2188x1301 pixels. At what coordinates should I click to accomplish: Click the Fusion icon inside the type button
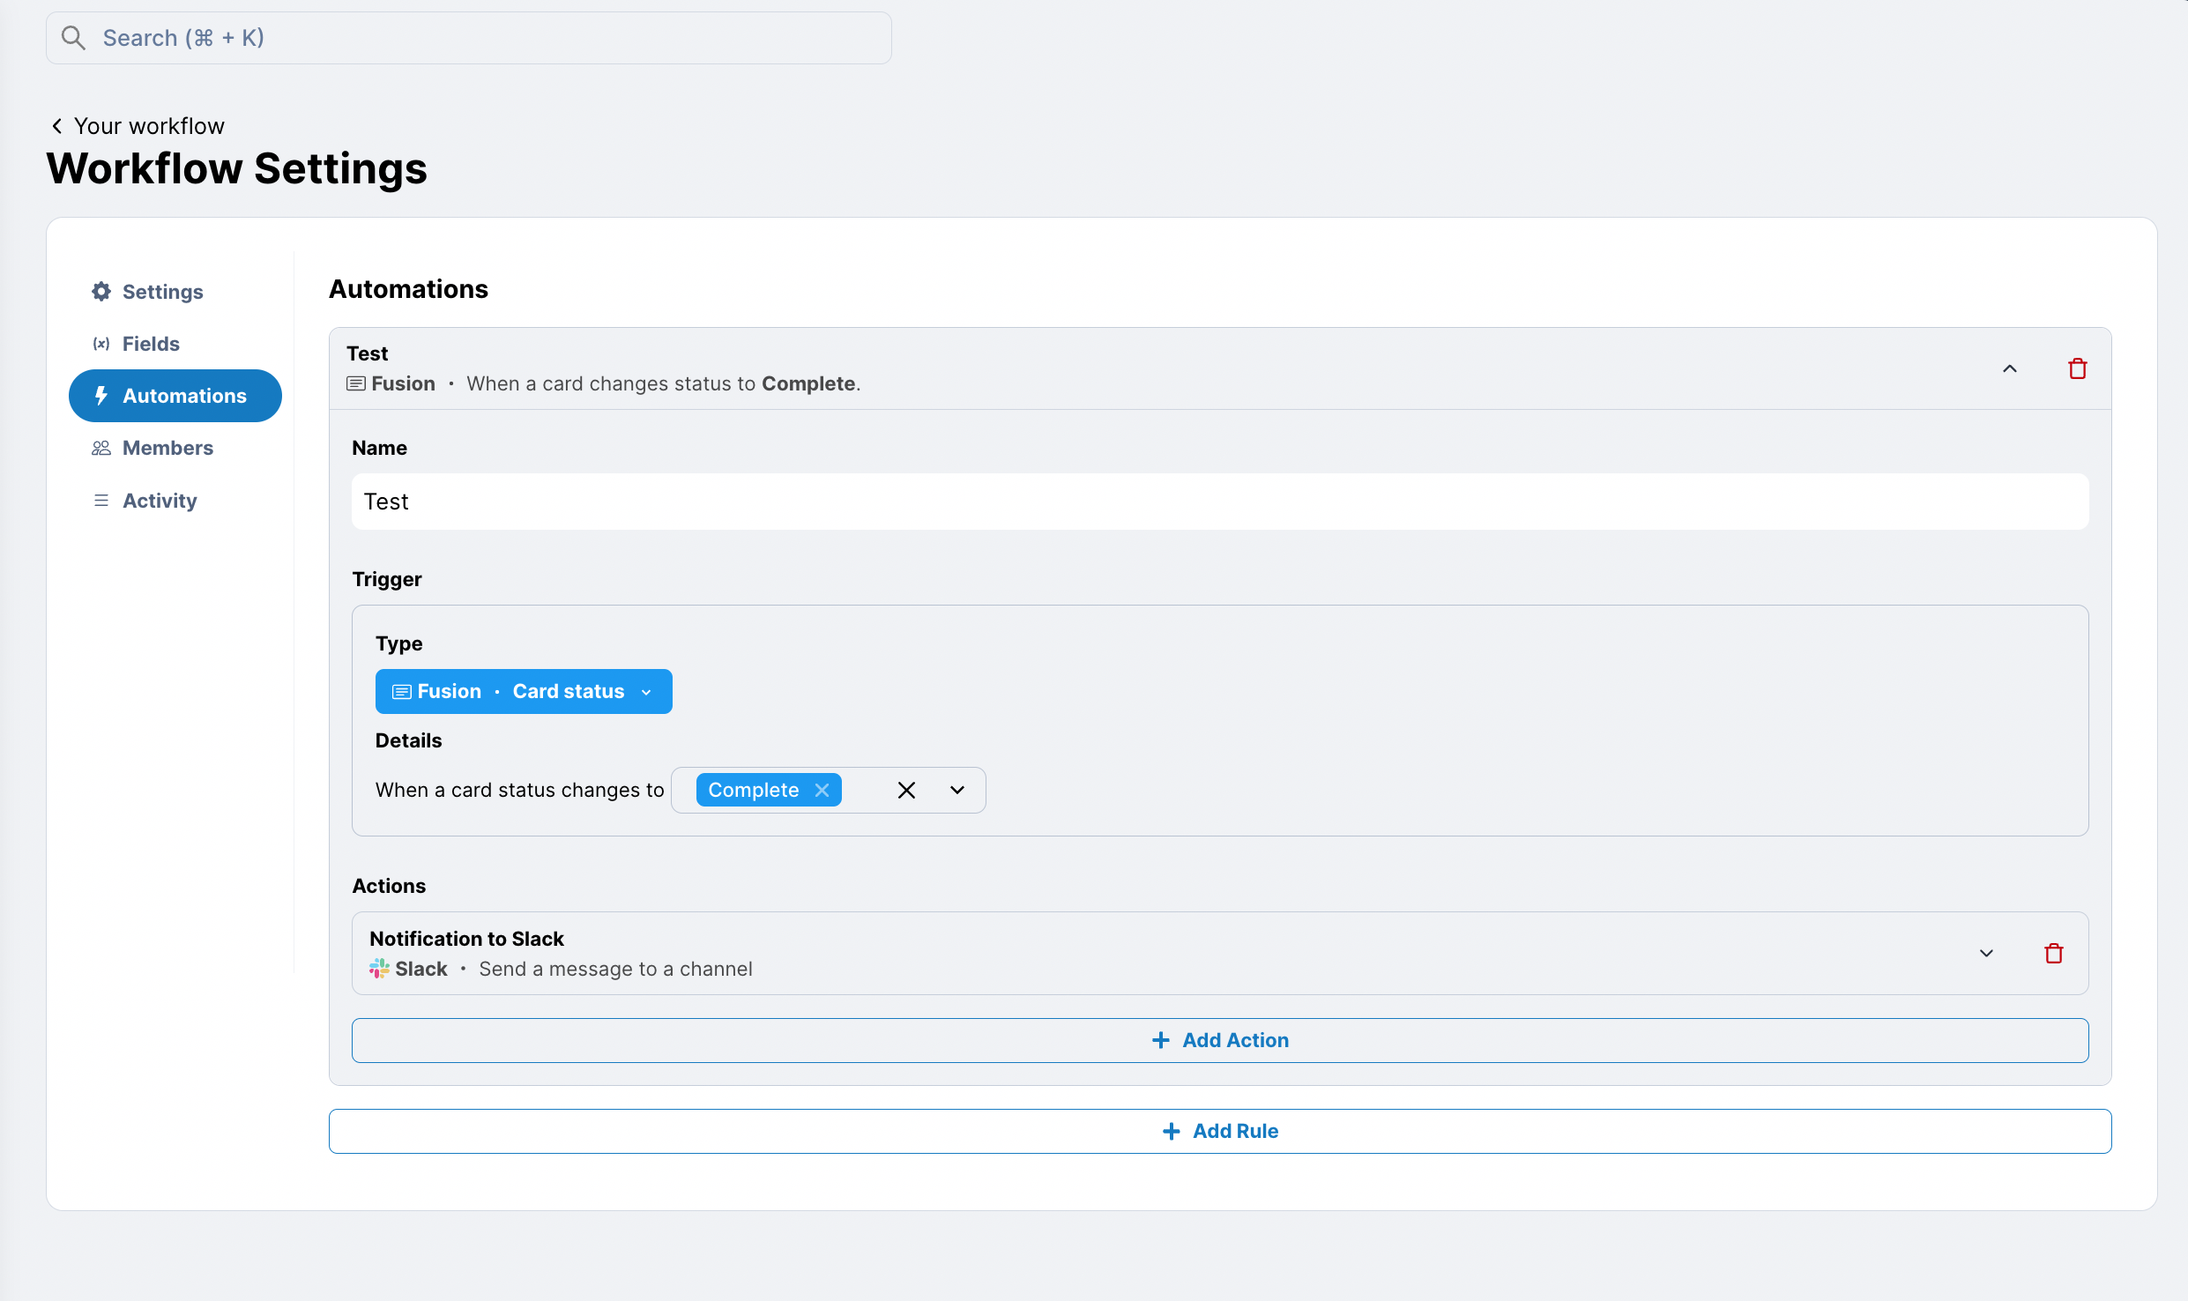402,692
